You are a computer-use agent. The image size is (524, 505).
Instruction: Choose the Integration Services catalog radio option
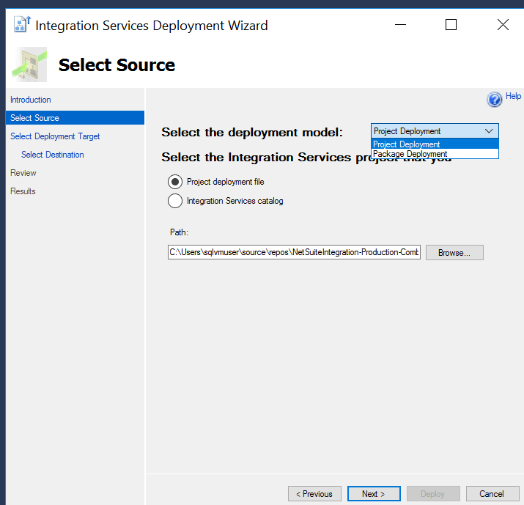(175, 201)
